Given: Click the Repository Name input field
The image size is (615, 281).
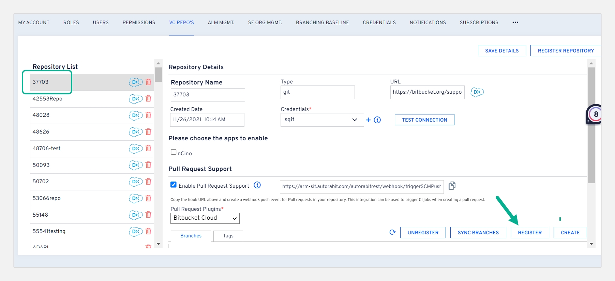Looking at the screenshot, I should click(x=208, y=95).
